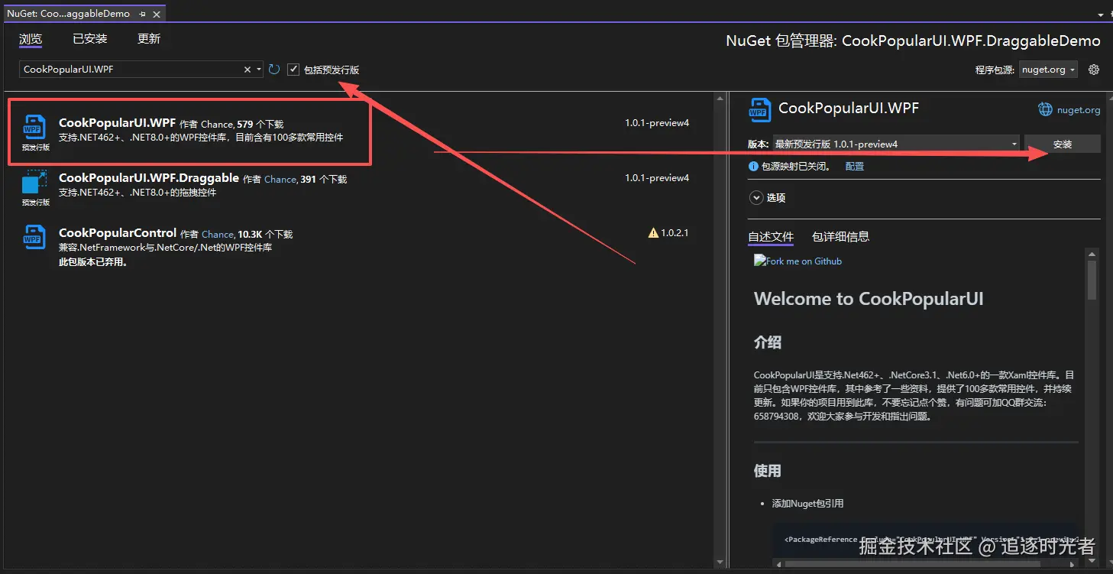Select the CookPopularControl package title
The width and height of the screenshot is (1113, 574).
pyautogui.click(x=118, y=233)
